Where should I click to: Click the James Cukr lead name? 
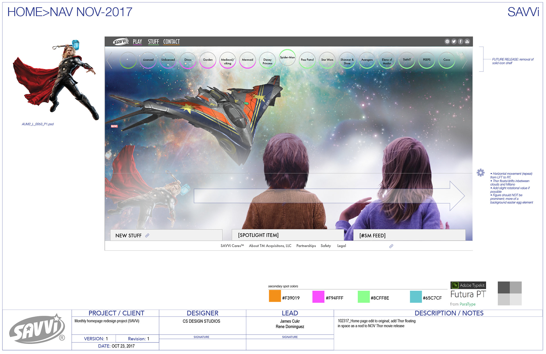(x=290, y=321)
